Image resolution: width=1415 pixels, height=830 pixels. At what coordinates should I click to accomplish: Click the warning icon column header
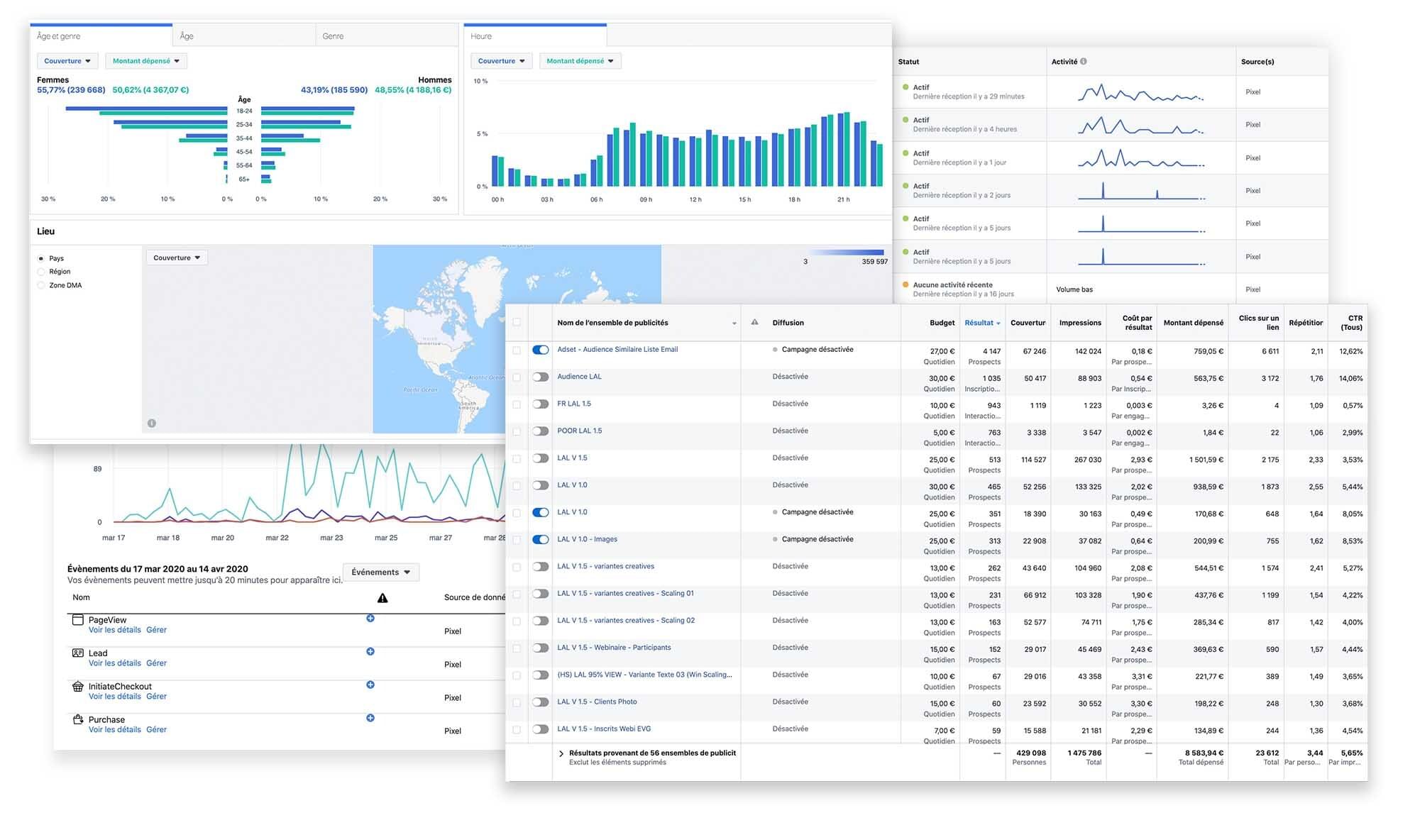coord(754,322)
